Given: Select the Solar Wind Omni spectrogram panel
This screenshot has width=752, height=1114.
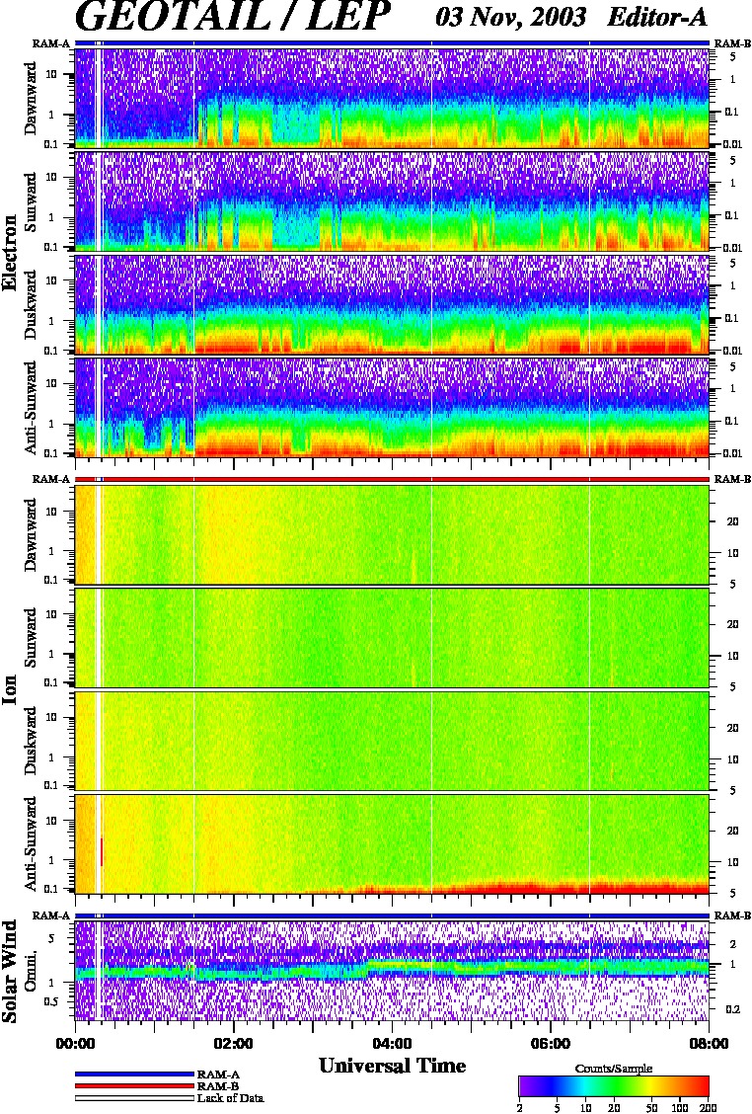Looking at the screenshot, I should coord(392,971).
